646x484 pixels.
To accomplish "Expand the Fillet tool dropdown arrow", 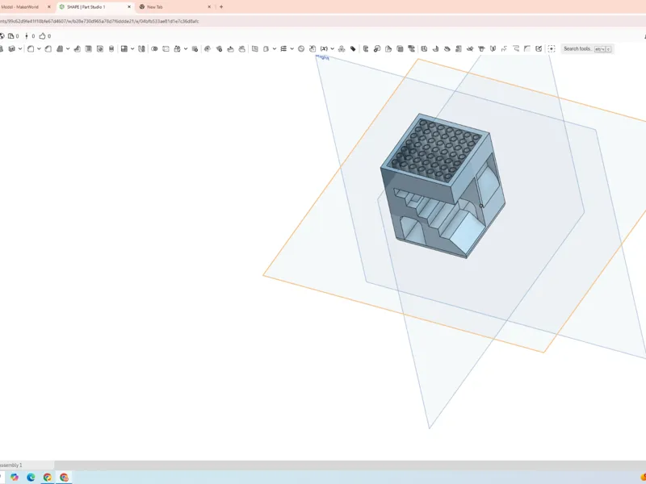I will [39, 49].
